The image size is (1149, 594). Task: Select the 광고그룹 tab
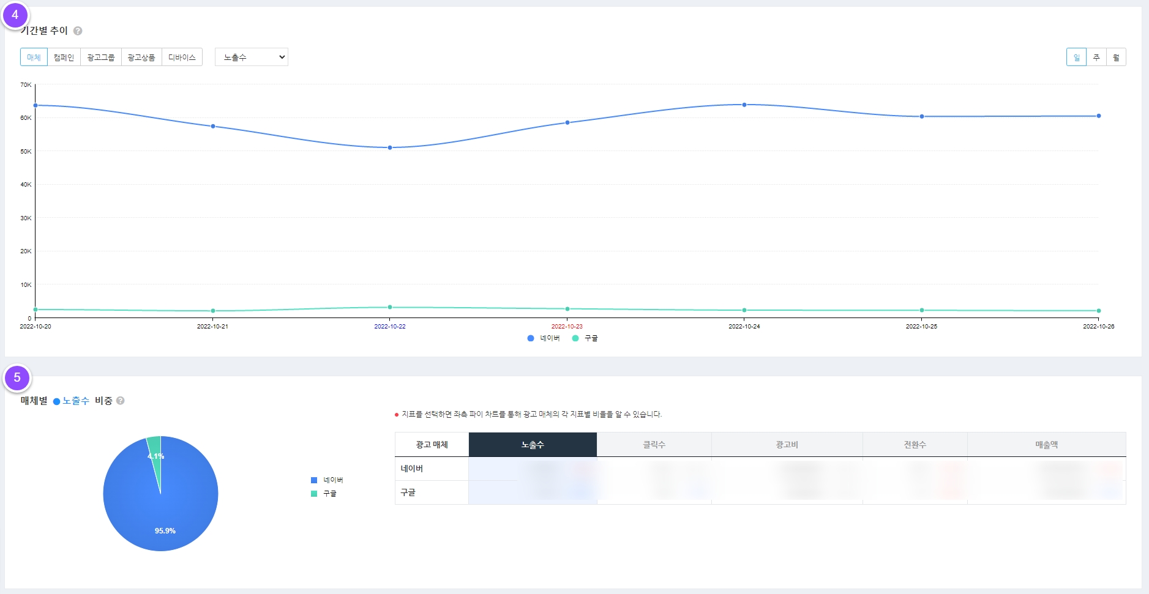tap(101, 58)
